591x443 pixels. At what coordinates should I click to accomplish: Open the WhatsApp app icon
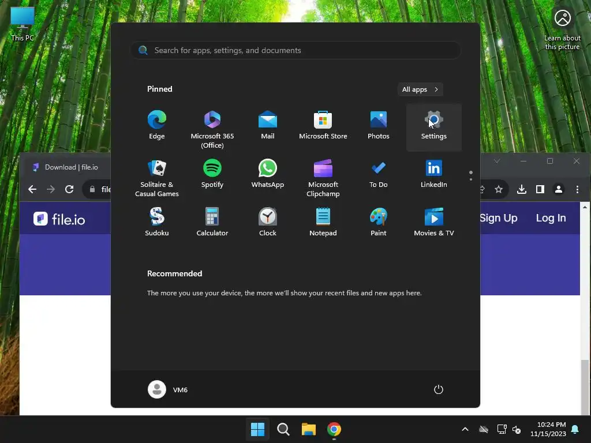[268, 175]
